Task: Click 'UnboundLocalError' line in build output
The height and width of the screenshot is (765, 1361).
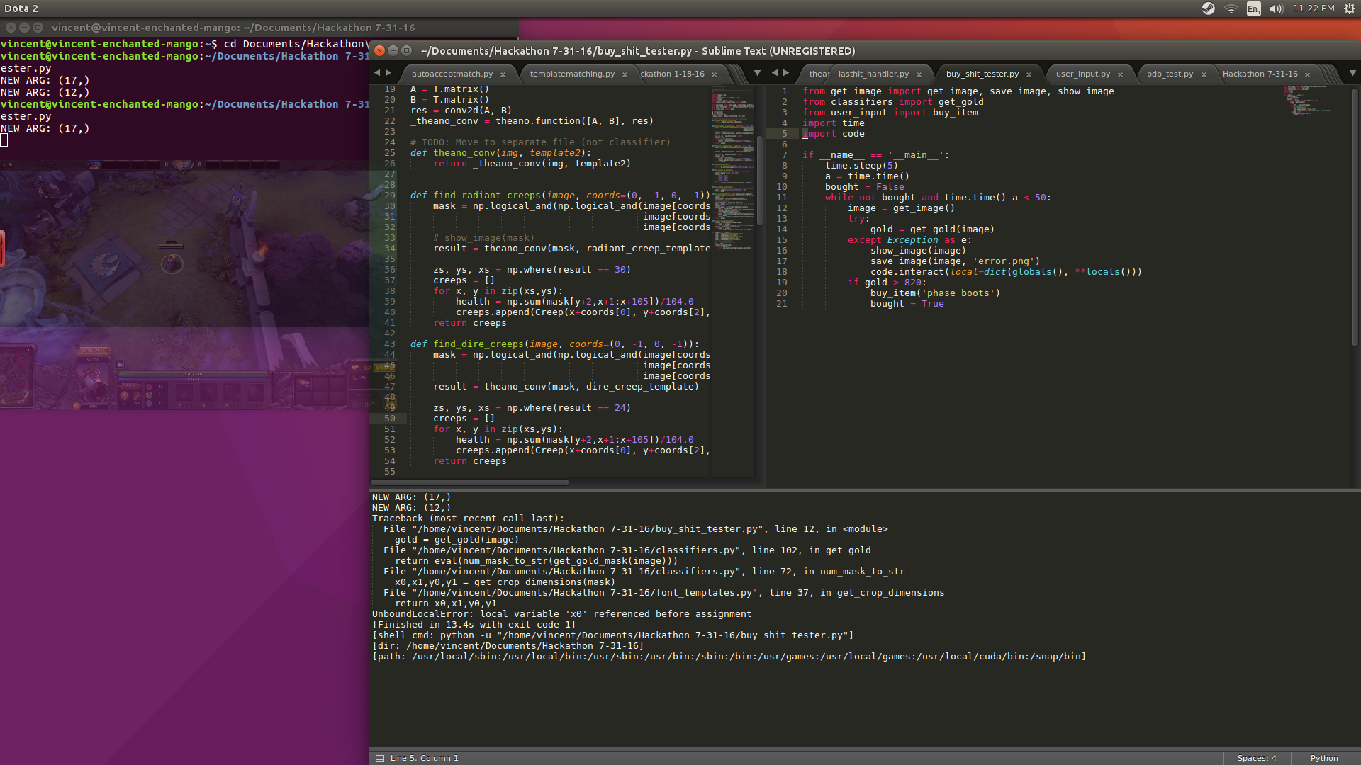Action: [x=561, y=614]
